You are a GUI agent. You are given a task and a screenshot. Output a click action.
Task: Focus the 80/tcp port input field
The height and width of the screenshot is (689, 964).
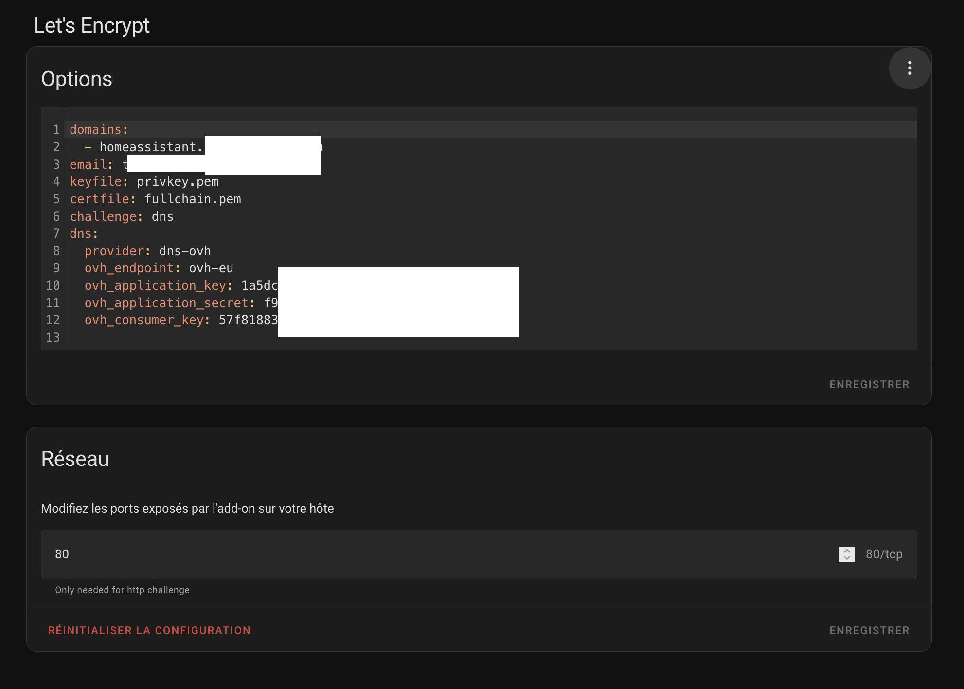point(438,554)
